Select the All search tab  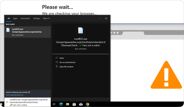9,18
